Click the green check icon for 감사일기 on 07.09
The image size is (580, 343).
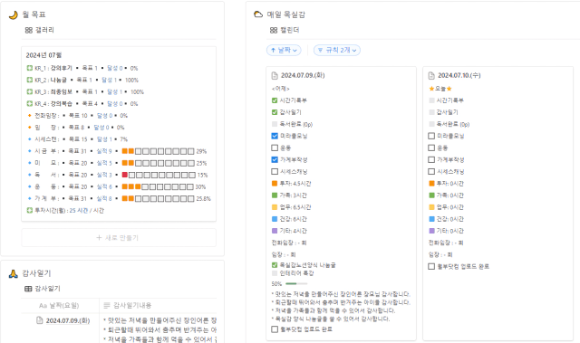tap(275, 112)
